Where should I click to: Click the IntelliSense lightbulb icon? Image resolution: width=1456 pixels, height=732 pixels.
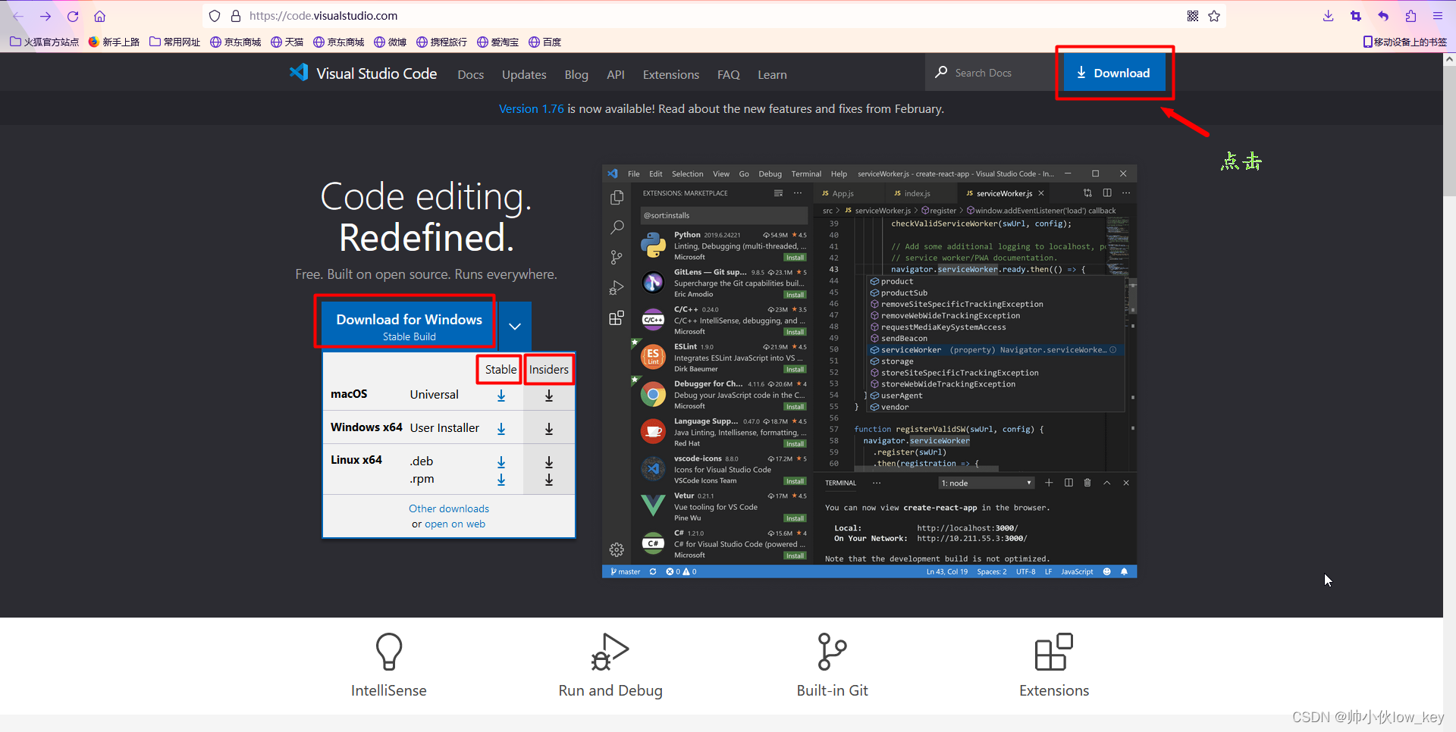tap(389, 652)
